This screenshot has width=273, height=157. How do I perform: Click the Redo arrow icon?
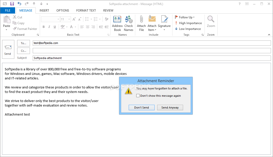coord(27,4)
